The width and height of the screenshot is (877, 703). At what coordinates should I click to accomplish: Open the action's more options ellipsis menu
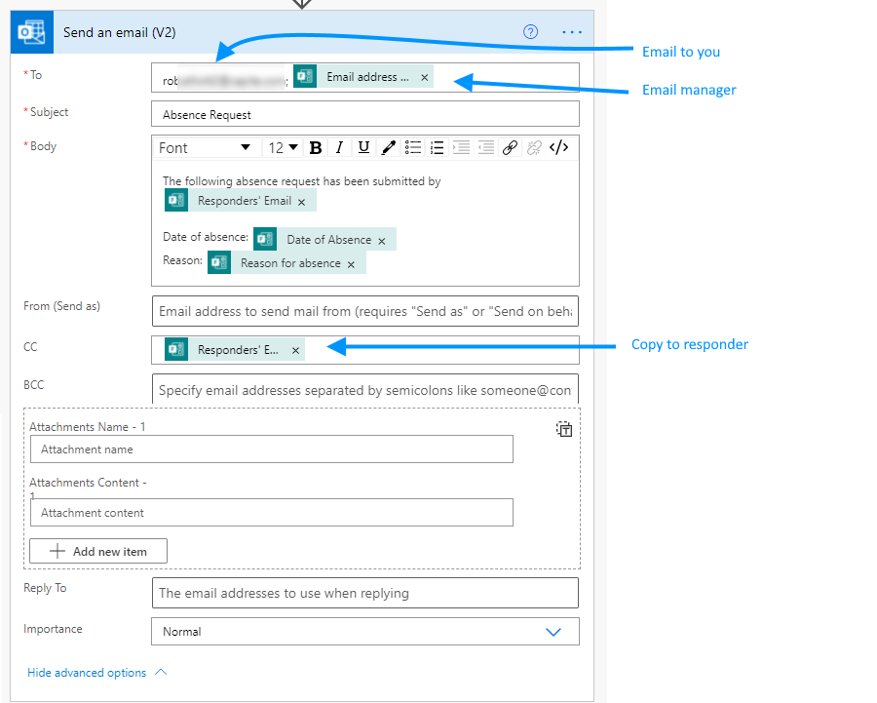coord(572,32)
